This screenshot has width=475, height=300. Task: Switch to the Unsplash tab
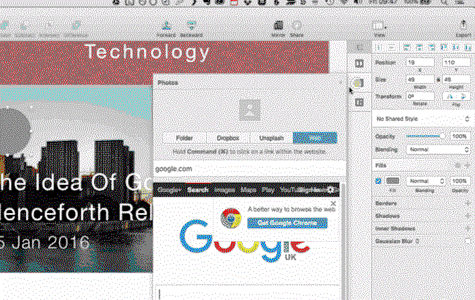tap(272, 138)
